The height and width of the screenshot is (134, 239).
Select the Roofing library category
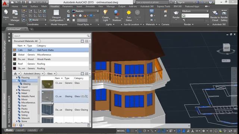tap(25, 112)
